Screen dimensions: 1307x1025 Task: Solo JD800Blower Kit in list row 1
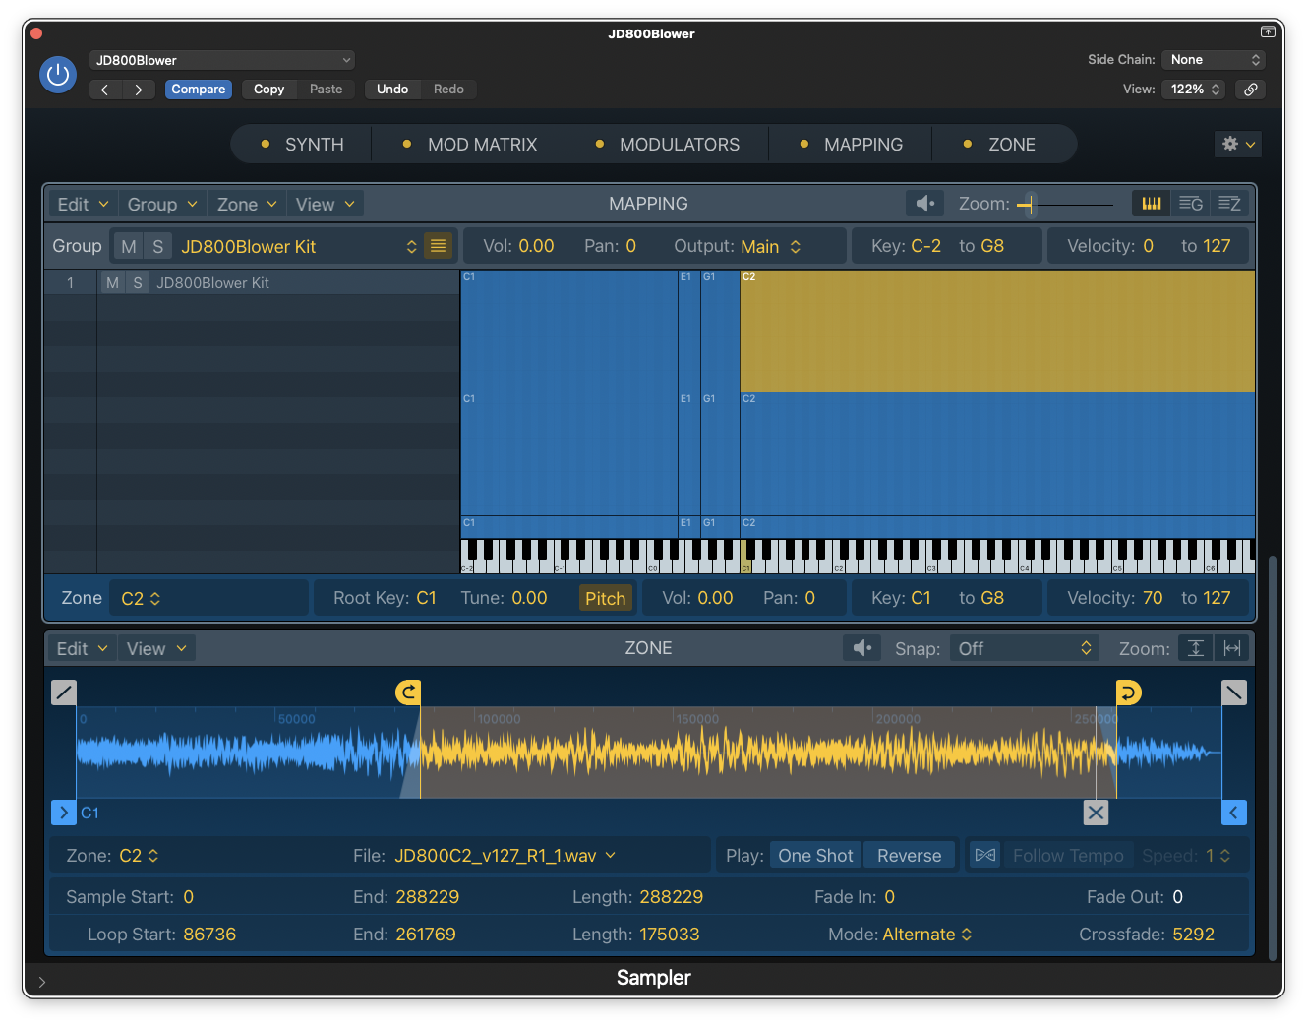coord(138,283)
